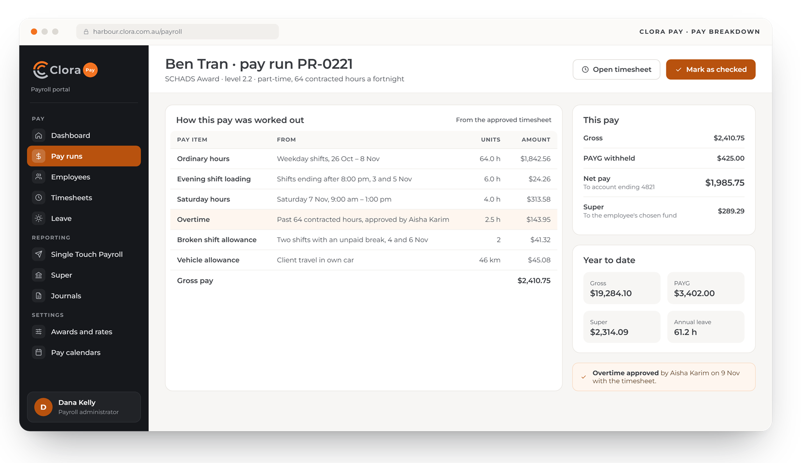
Task: Click the Gross pay total $2,410.75 in table
Action: [x=534, y=281]
